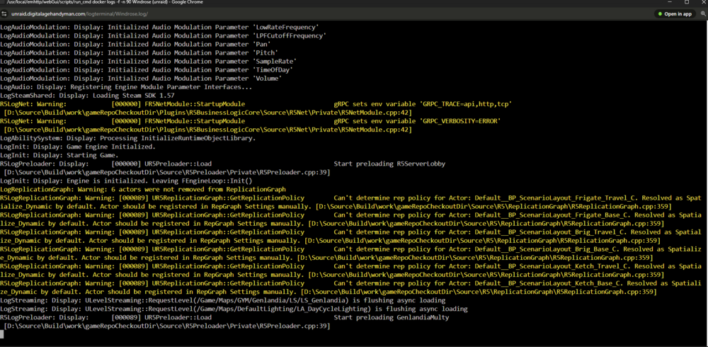Maximize the Chrome log terminal window
Viewport: 708px width, 347px height.
click(687, 2)
